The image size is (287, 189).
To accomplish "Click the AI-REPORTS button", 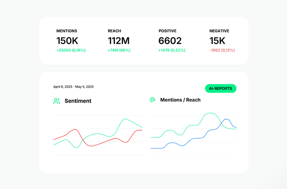I will click(x=221, y=88).
